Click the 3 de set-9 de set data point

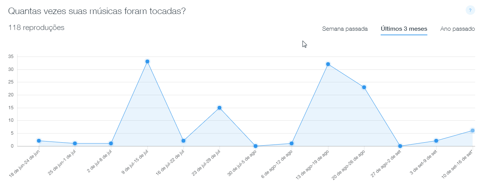[436, 141]
